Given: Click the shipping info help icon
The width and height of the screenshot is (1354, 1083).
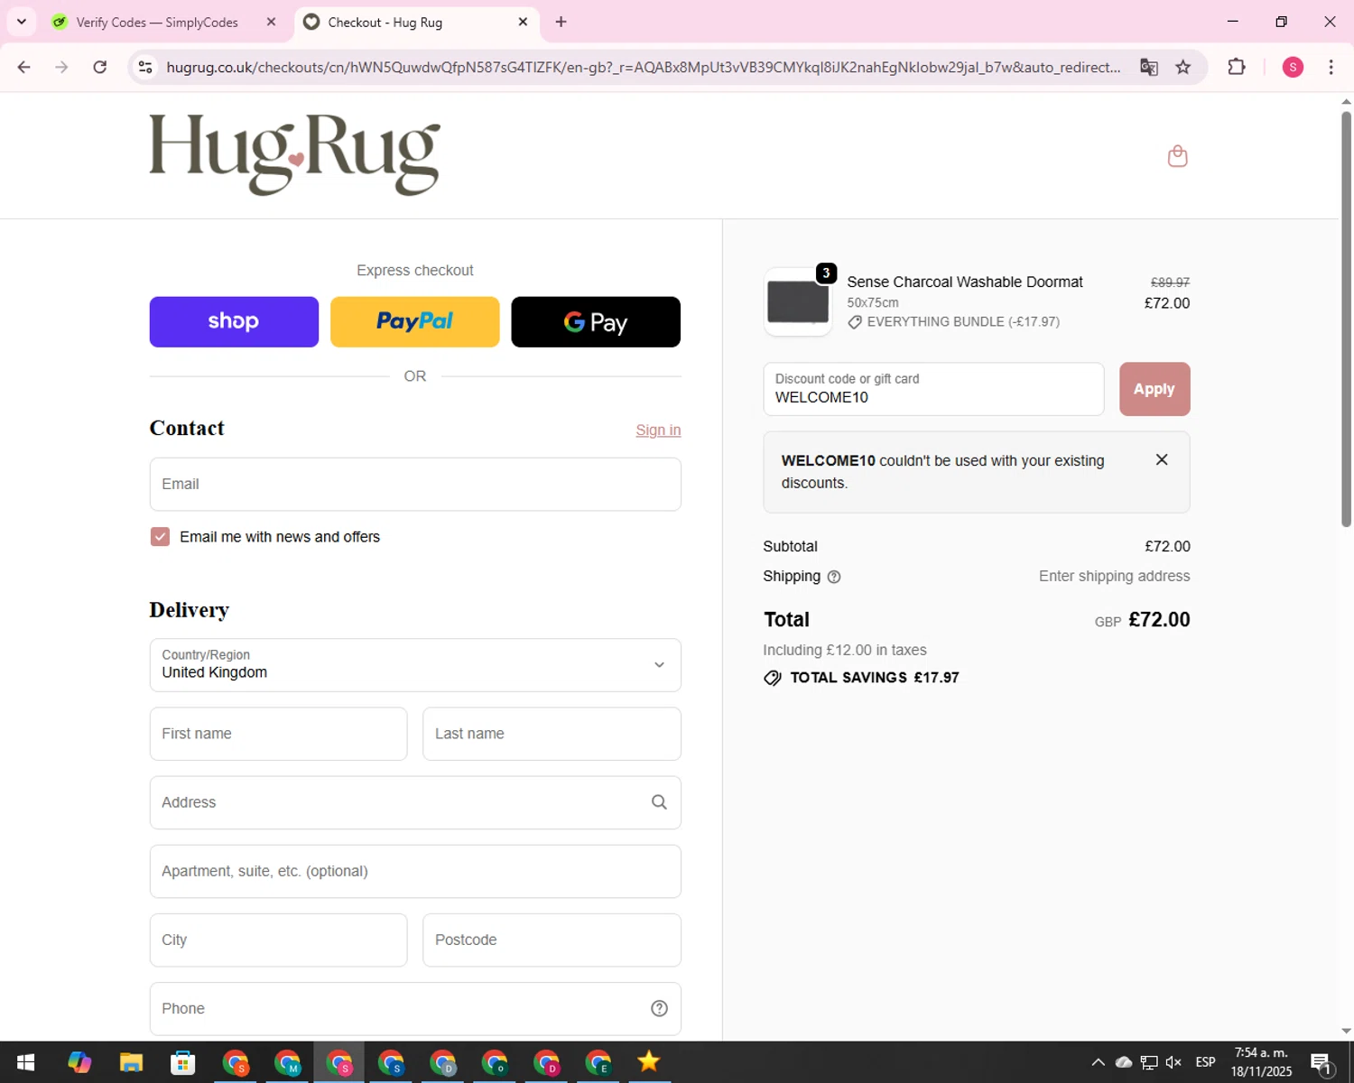Looking at the screenshot, I should click(x=834, y=577).
